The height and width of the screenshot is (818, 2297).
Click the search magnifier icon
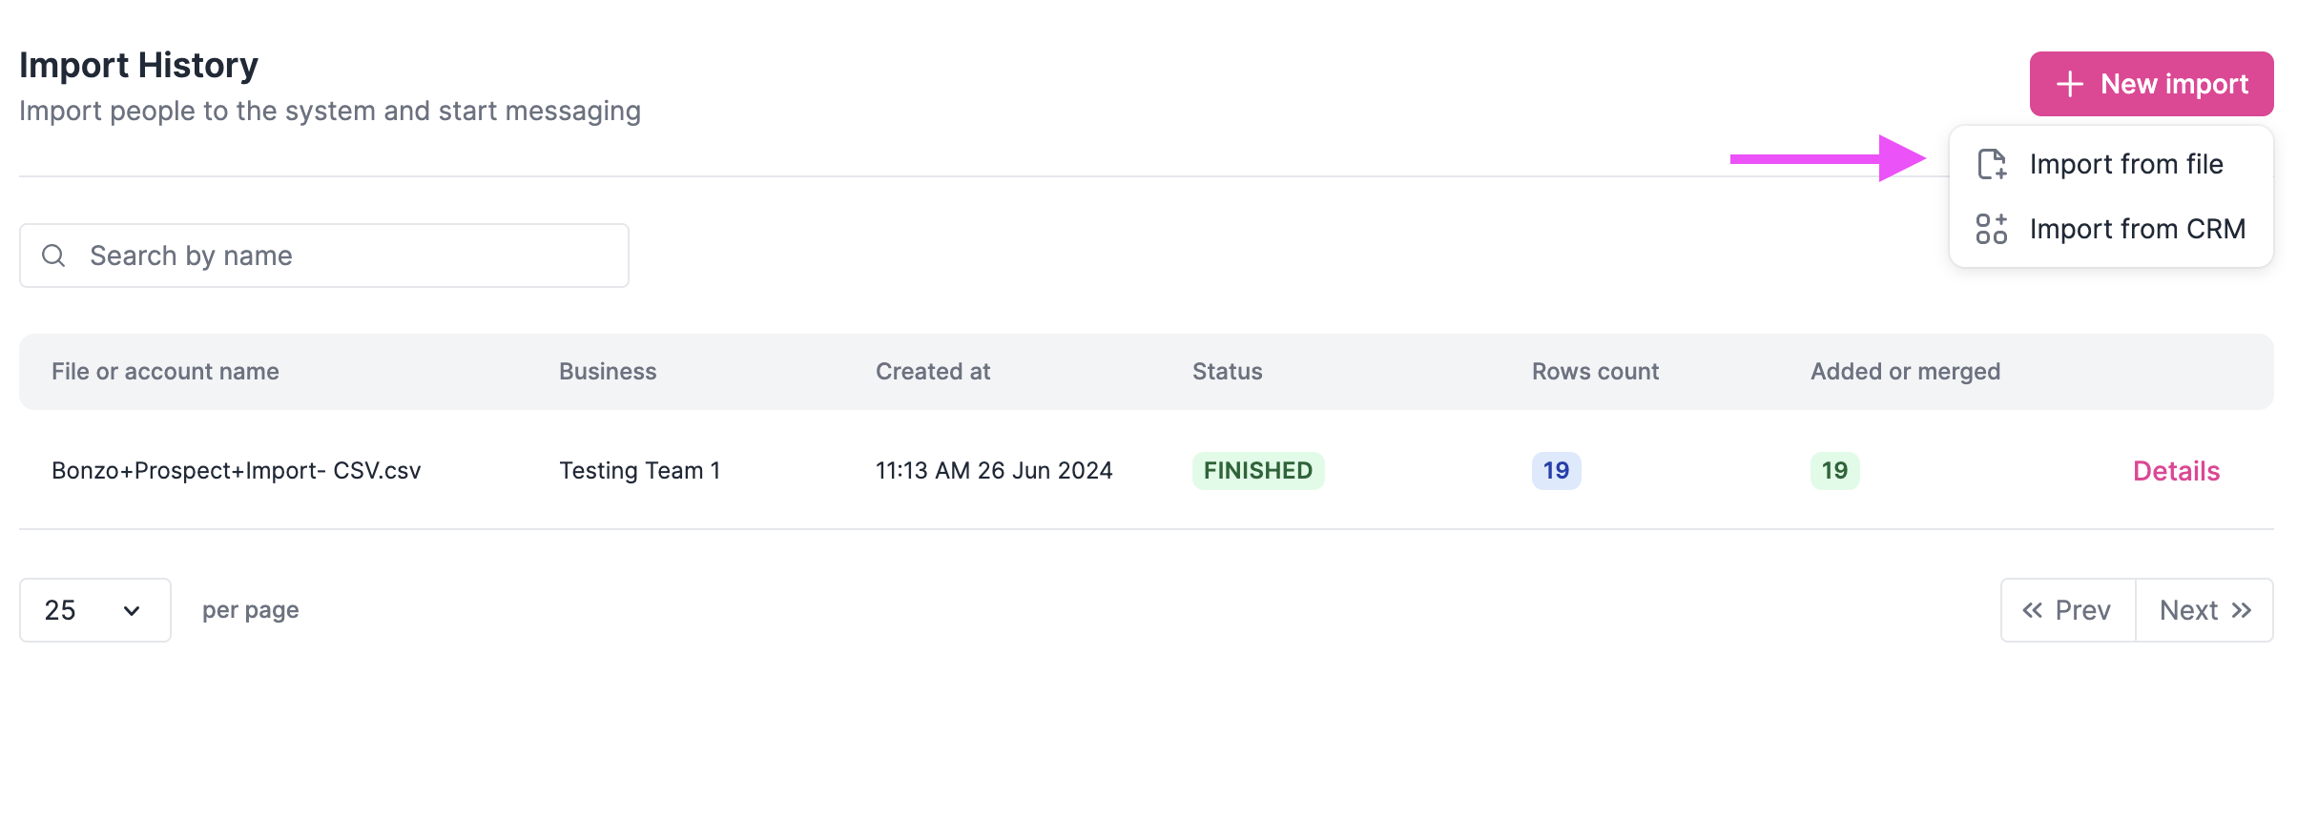pos(52,256)
